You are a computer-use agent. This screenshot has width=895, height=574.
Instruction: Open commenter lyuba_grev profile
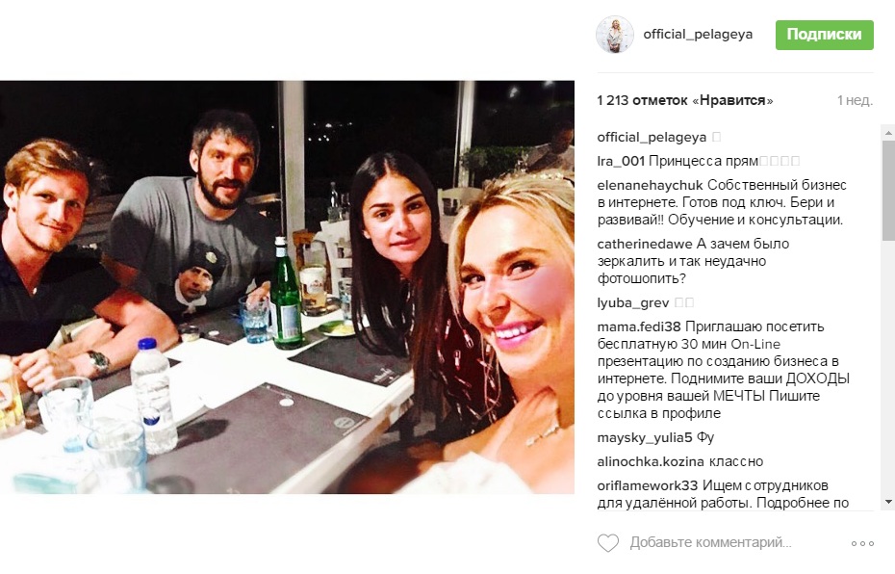(633, 302)
